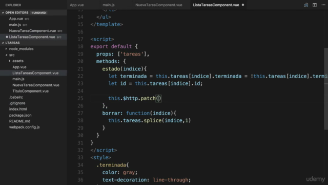This screenshot has height=185, width=328.
Task: Click line number 21 in the gutter
Action: pyautogui.click(x=80, y=69)
